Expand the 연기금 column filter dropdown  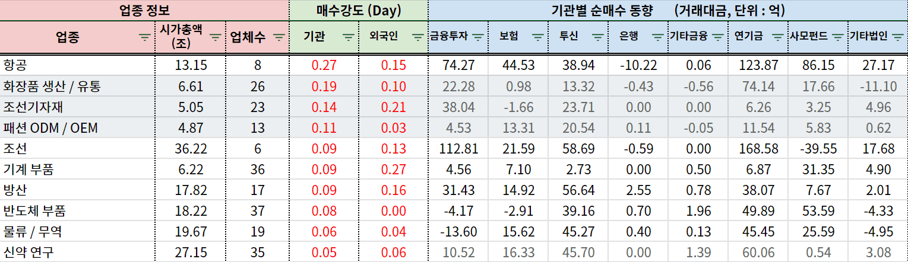[x=777, y=37]
